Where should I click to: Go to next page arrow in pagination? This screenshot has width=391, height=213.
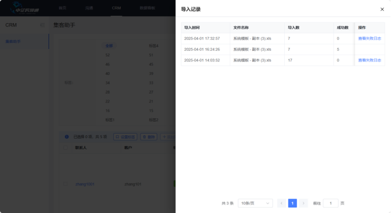(x=304, y=203)
